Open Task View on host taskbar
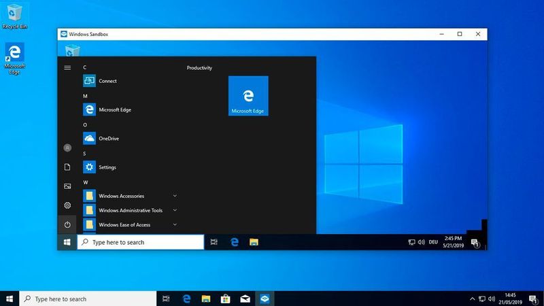Image resolution: width=544 pixels, height=306 pixels. (x=166, y=299)
